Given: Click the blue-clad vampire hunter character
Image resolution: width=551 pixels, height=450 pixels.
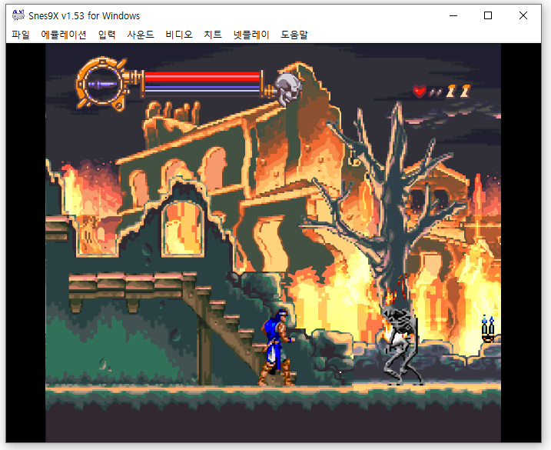Looking at the screenshot, I should point(277,347).
